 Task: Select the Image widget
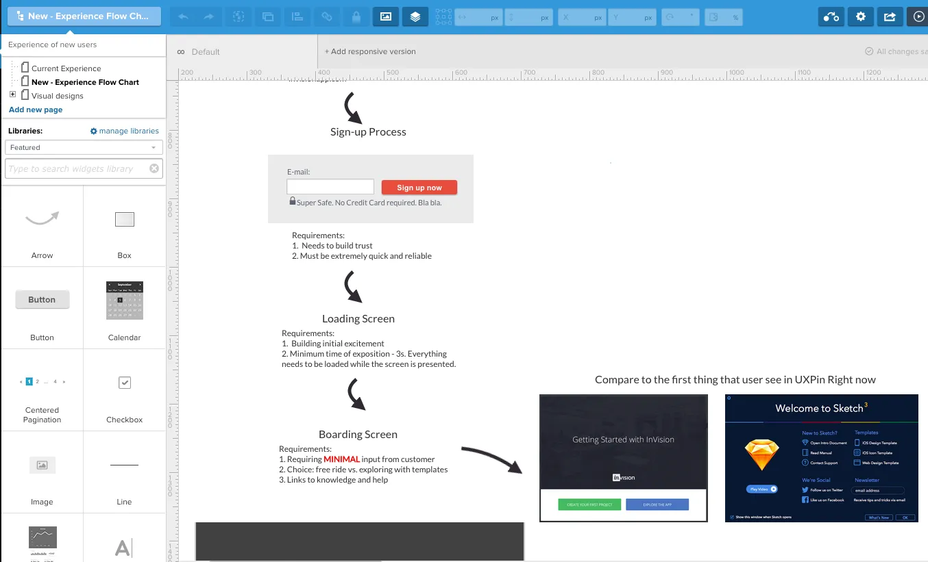[x=42, y=472]
